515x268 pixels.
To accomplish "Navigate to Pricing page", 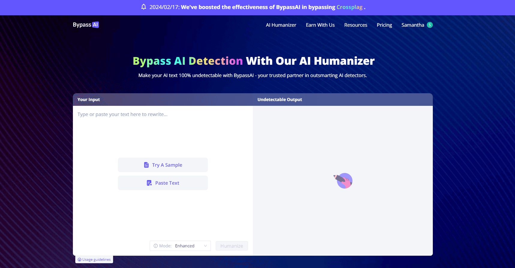I will point(384,25).
